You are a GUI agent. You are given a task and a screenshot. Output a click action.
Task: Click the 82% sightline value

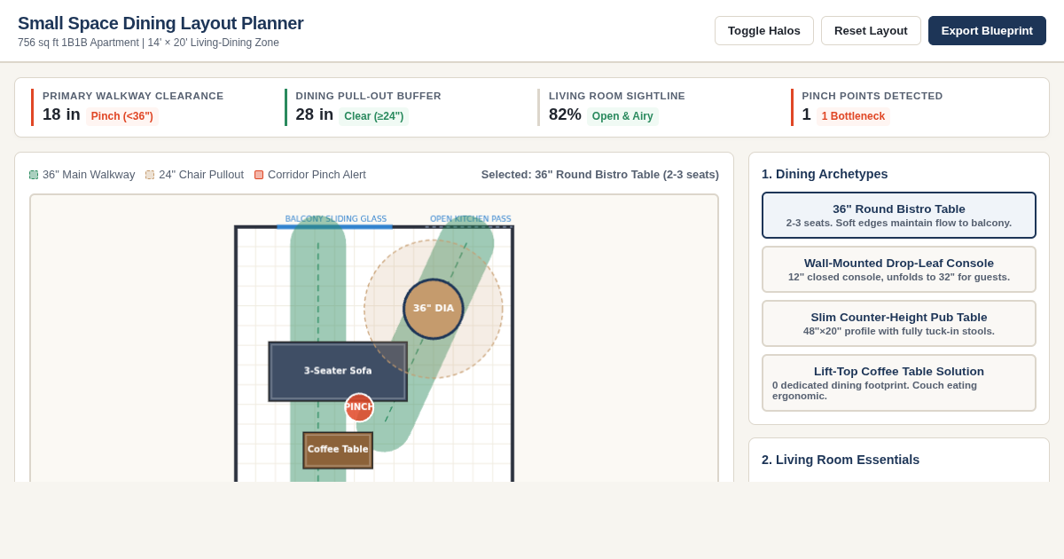pyautogui.click(x=565, y=114)
